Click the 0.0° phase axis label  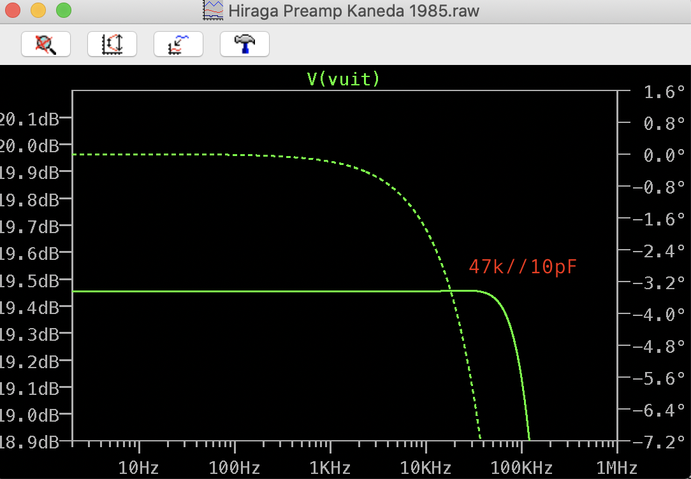(664, 155)
